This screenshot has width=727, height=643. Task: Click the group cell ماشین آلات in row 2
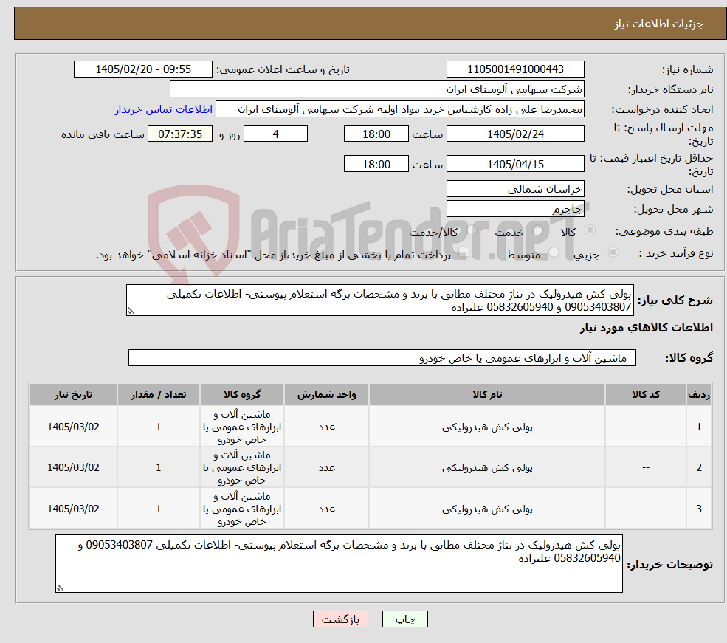coord(242,468)
